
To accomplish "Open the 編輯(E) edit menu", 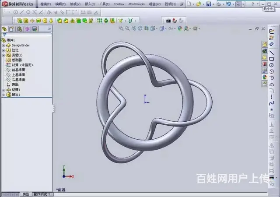I will [60, 4].
